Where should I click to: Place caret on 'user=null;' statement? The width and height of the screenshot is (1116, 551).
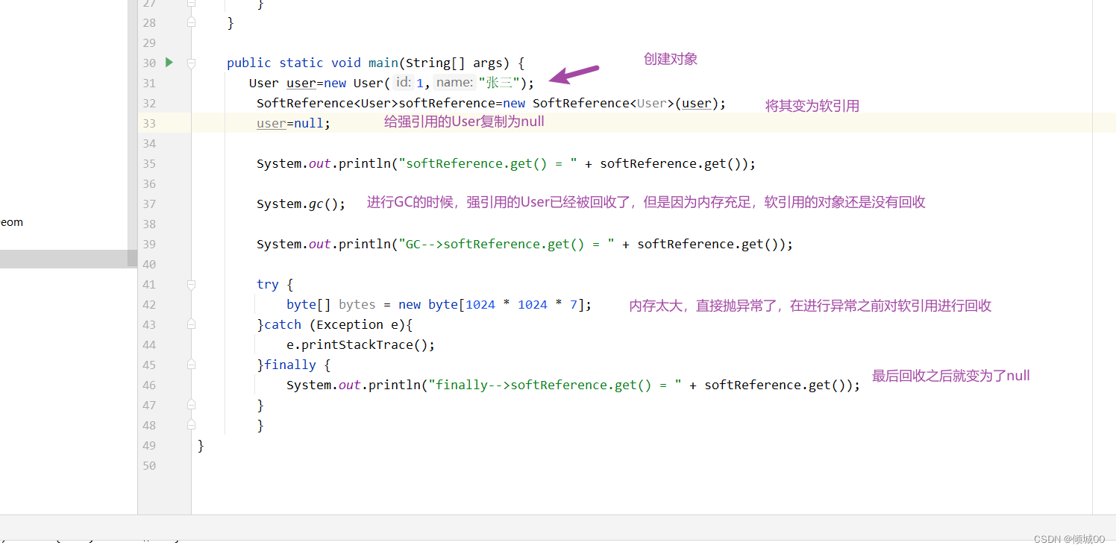[293, 123]
